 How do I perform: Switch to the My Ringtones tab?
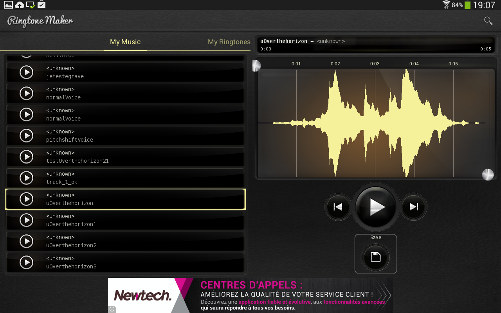point(229,42)
